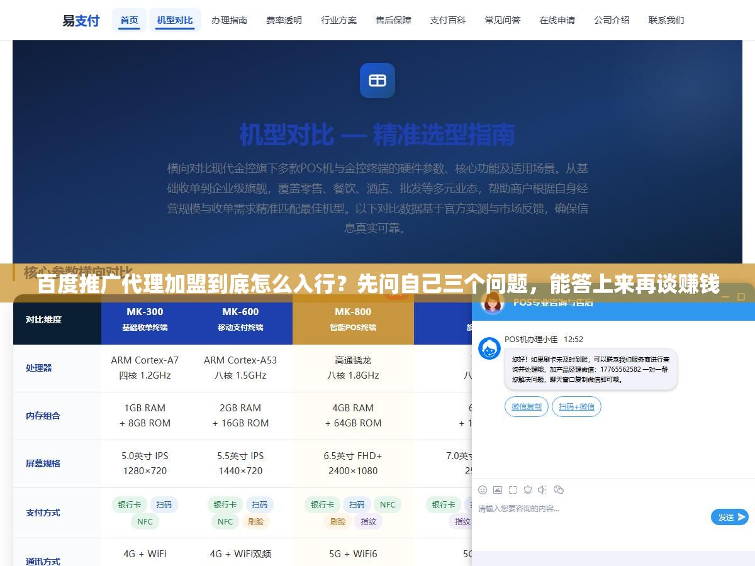
Task: Click the NFC tag in MK-300 column
Action: (x=145, y=521)
